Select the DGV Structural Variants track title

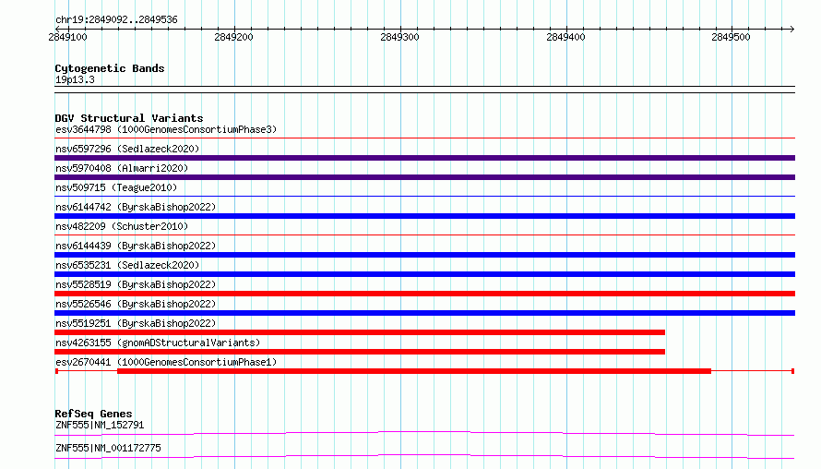pos(129,118)
